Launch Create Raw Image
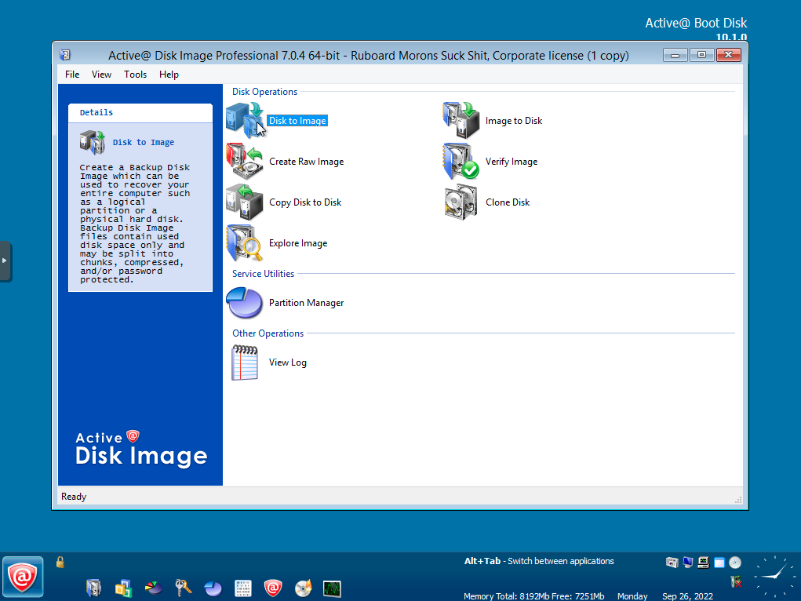Image resolution: width=801 pixels, height=601 pixels. 306,161
